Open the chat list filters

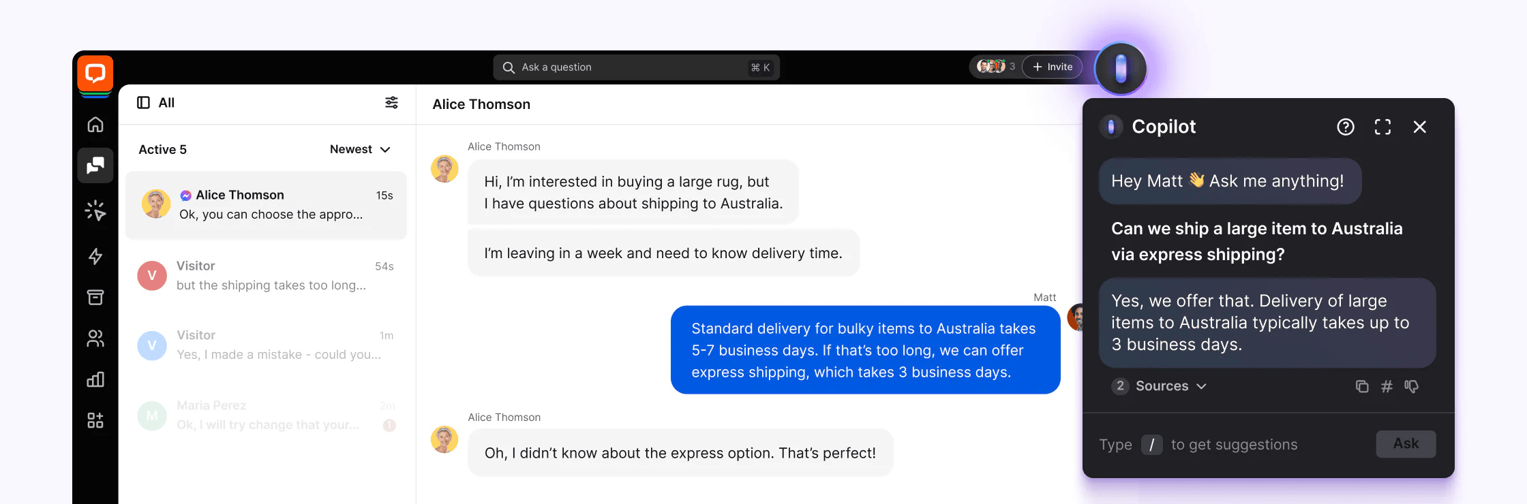392,102
